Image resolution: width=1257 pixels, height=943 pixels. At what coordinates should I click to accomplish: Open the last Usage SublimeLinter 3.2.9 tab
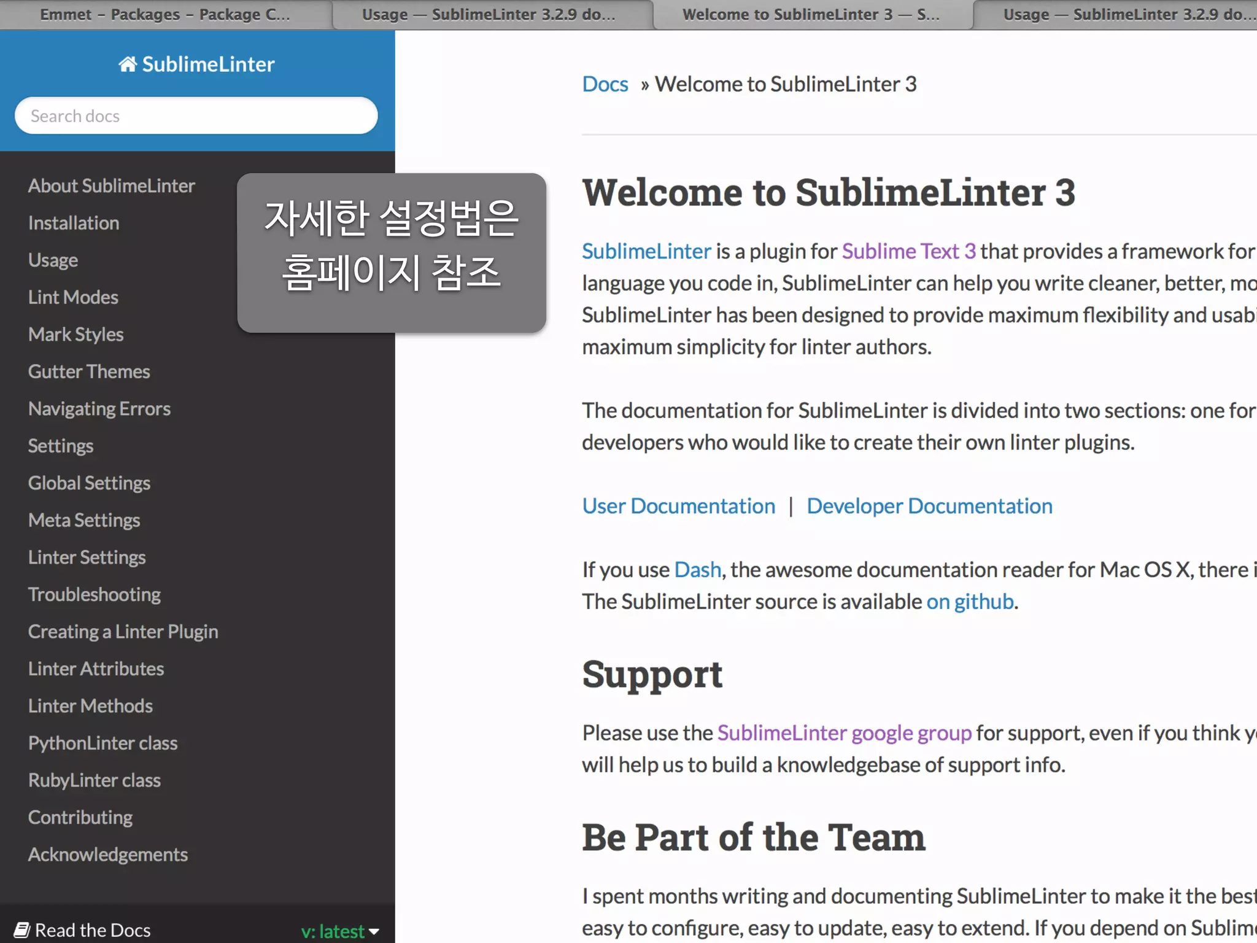(1116, 14)
